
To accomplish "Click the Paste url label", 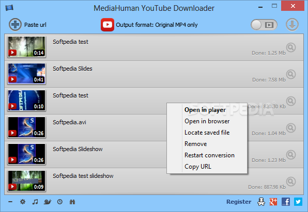I will (35, 25).
